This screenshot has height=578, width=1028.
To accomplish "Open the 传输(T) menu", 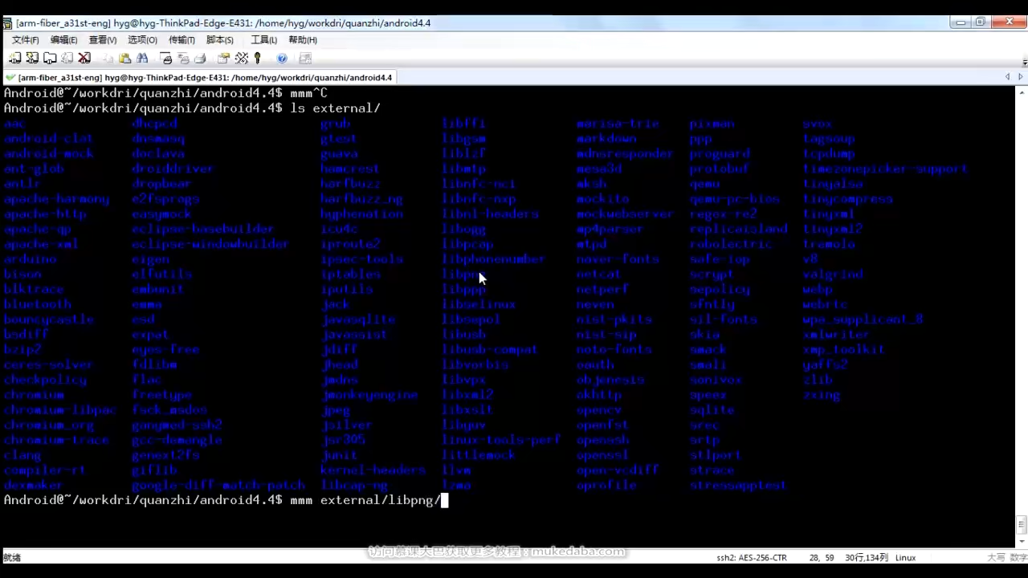I will (x=182, y=40).
